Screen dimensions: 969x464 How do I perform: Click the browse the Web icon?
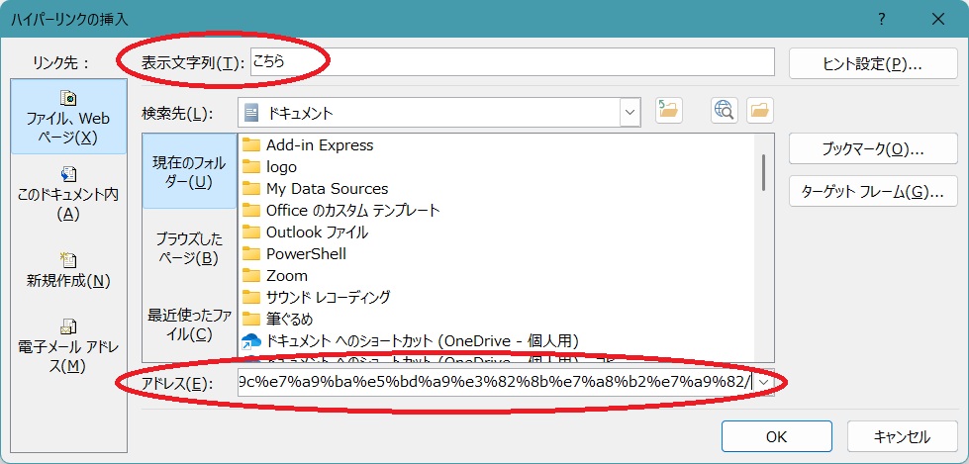coord(724,112)
